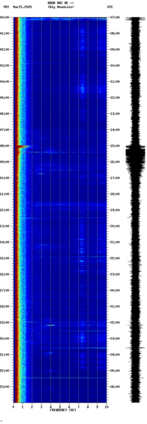Click the 07:00 UTC time label
This screenshot has width=147, height=424.
[115, 17]
